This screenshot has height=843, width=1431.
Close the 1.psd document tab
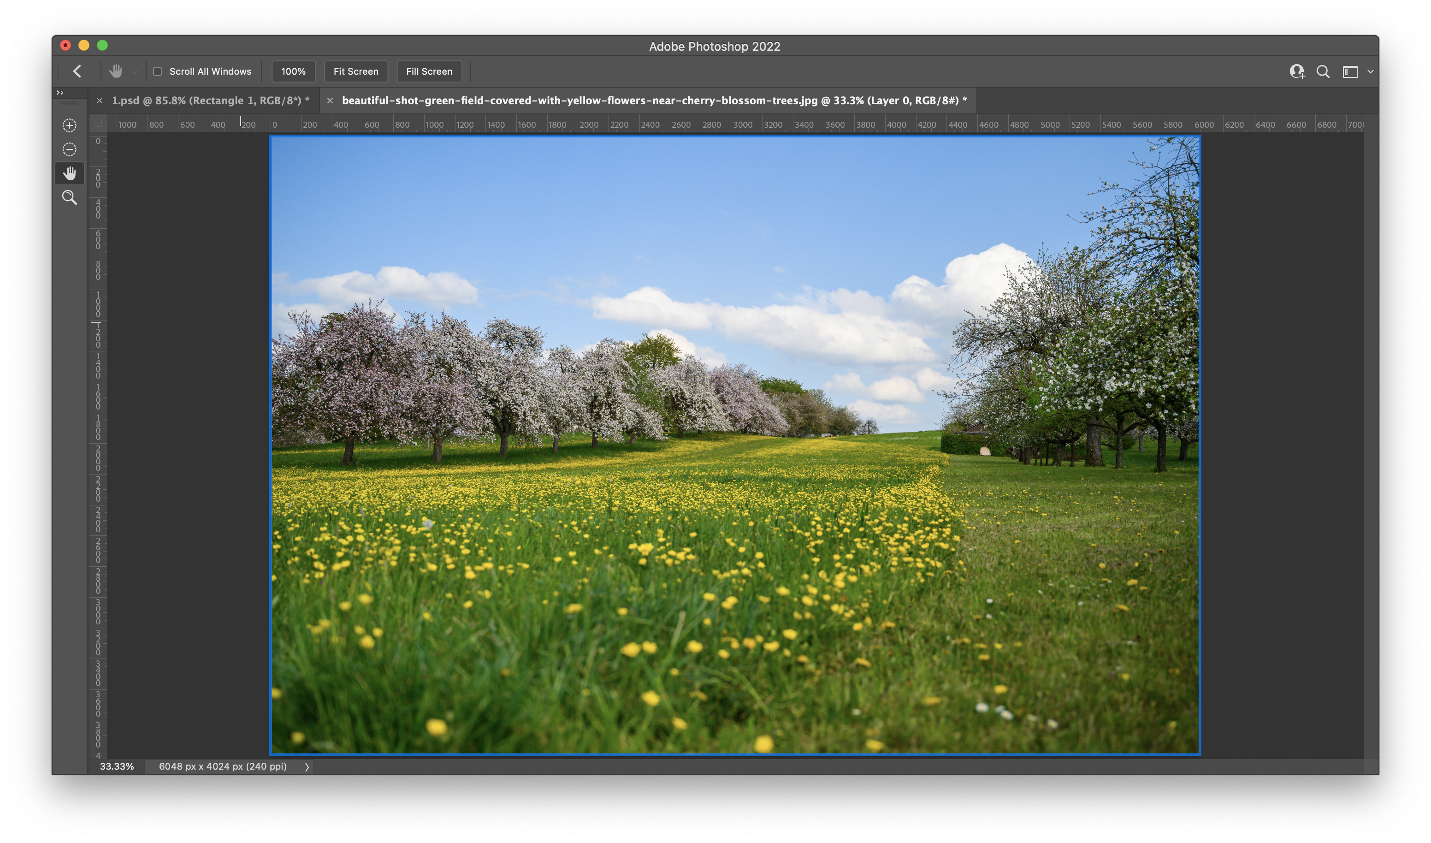click(100, 101)
